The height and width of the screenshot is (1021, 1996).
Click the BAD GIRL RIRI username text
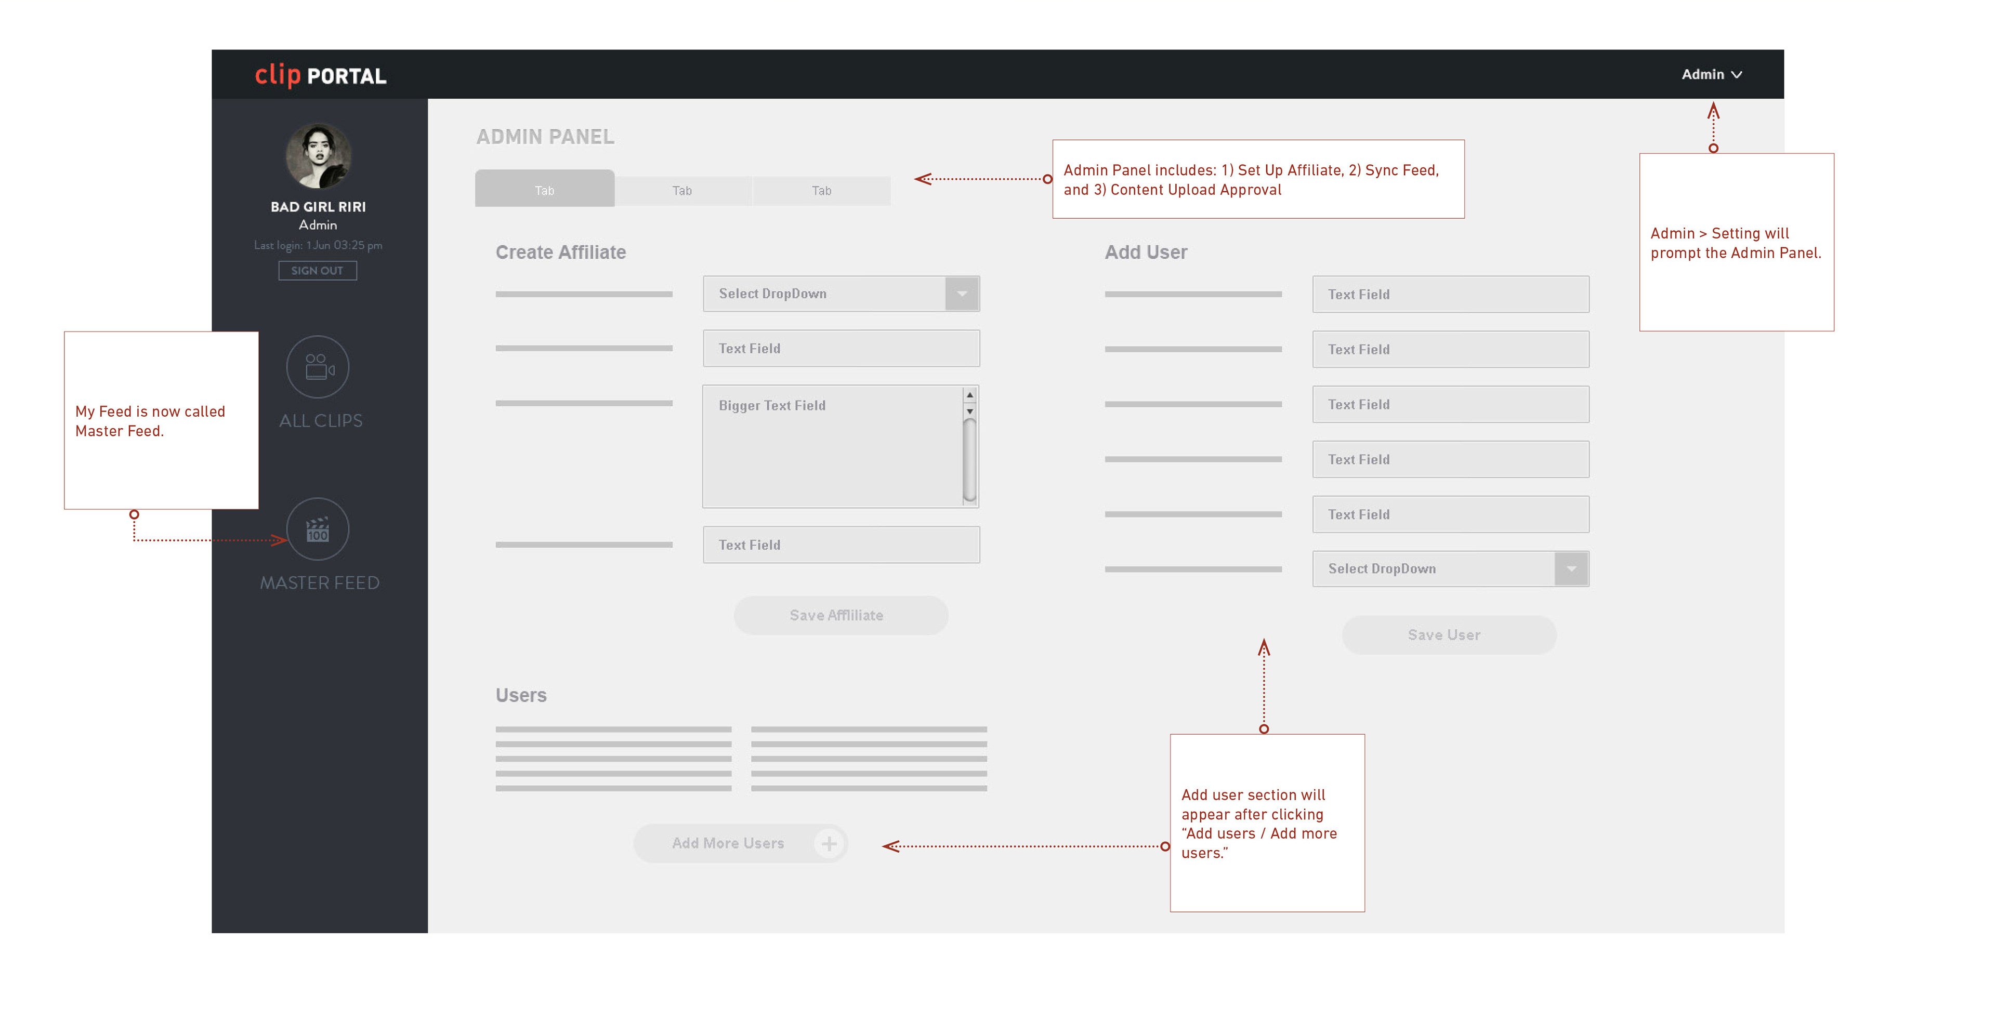coord(318,207)
